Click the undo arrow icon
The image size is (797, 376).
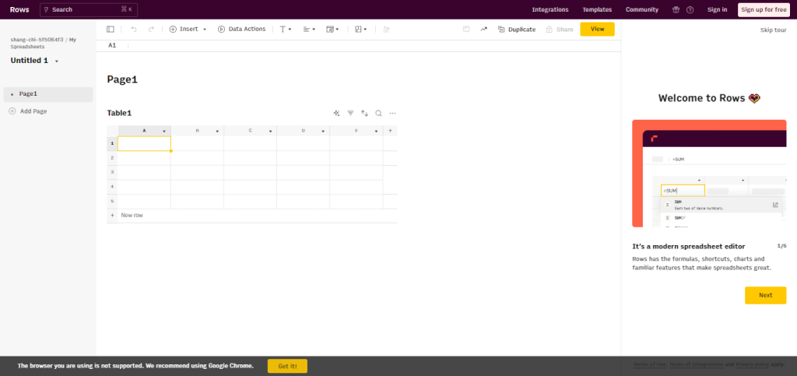point(134,30)
